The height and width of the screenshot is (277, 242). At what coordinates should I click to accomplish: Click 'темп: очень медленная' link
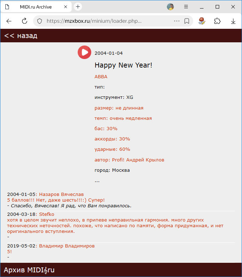tap(123, 118)
